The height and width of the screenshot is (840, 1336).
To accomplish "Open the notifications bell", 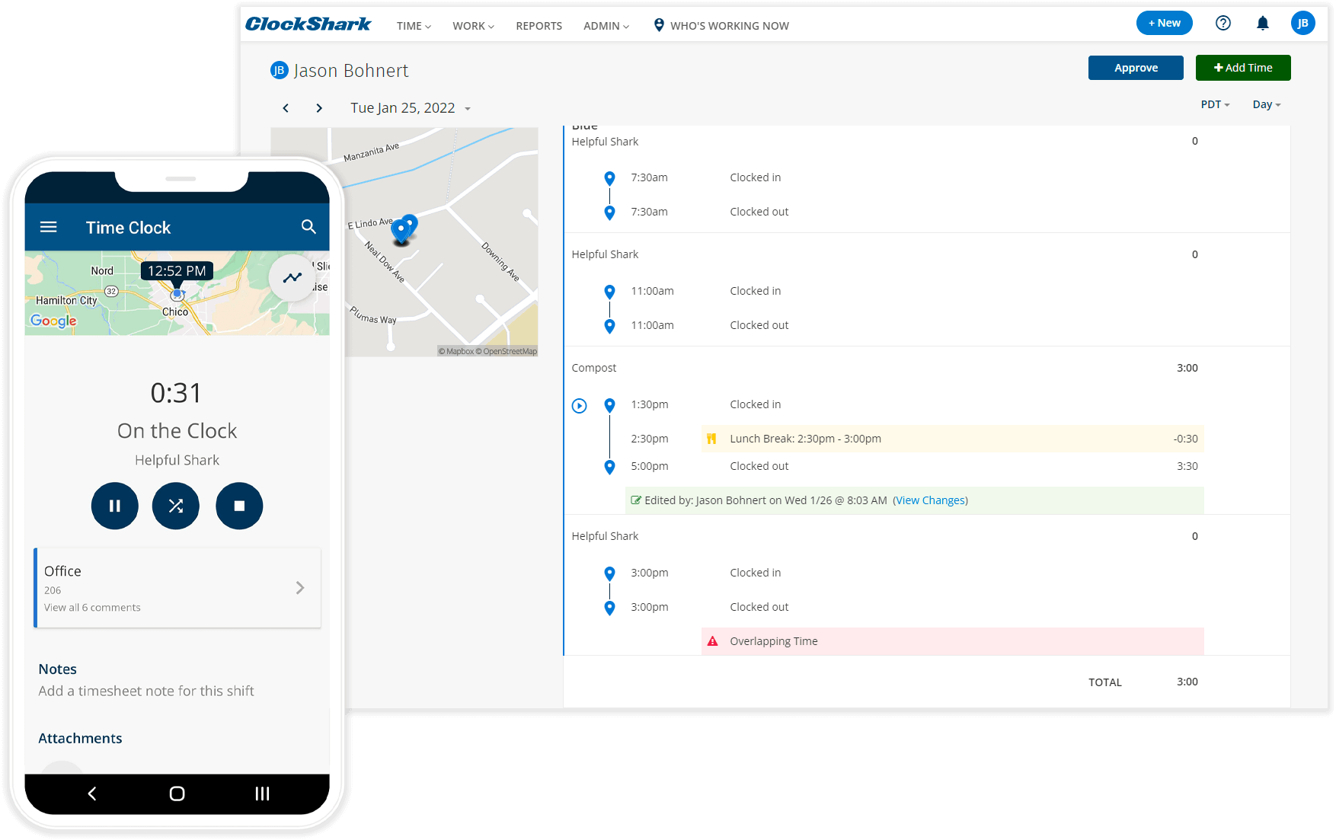I will [1262, 24].
